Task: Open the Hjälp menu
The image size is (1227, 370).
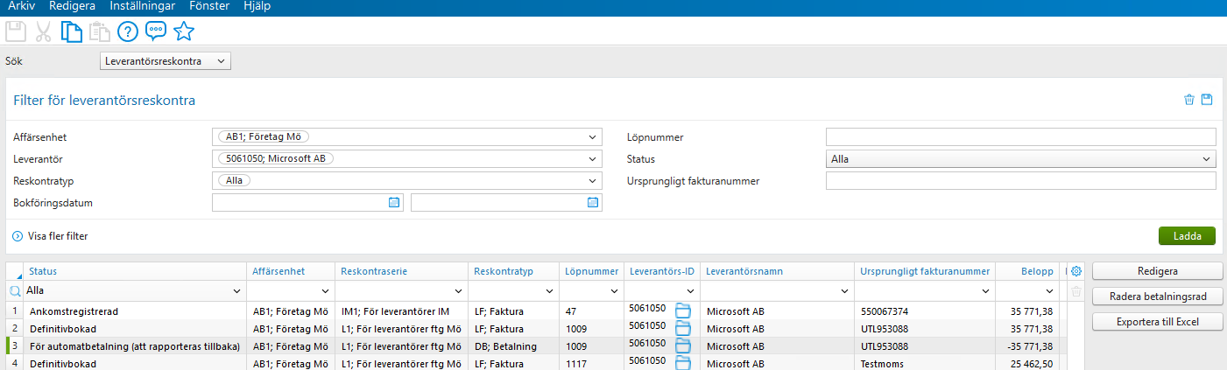Action: [255, 6]
